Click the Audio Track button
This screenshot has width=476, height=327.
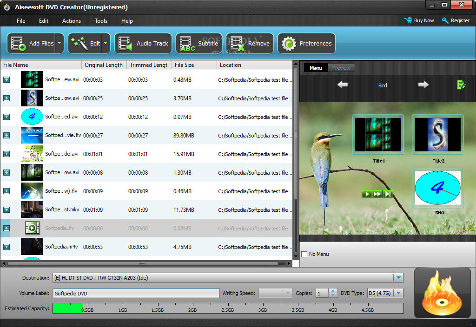(143, 43)
